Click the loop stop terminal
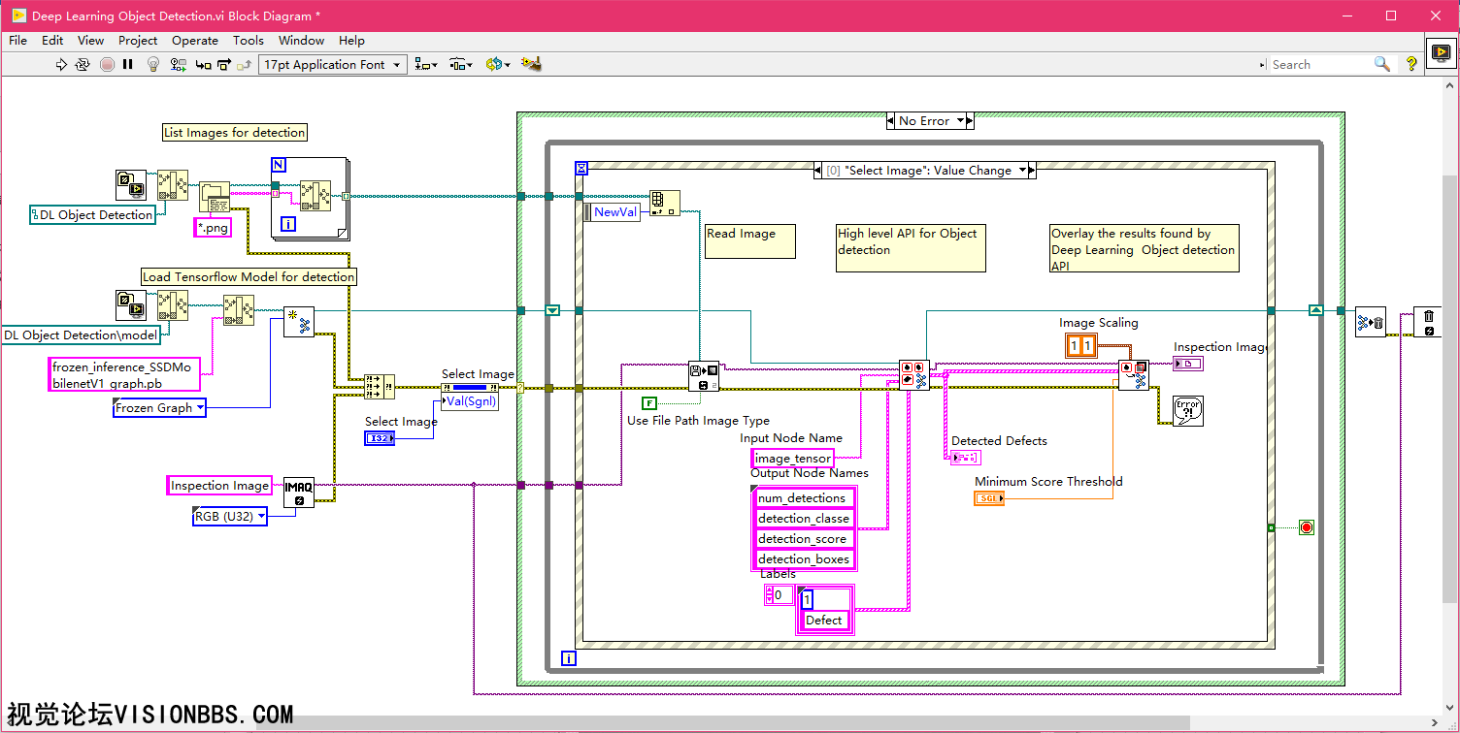The height and width of the screenshot is (733, 1460). click(1306, 527)
